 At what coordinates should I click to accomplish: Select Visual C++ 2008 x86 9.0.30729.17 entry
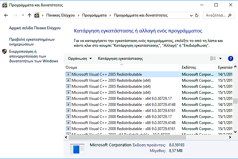point(149,117)
